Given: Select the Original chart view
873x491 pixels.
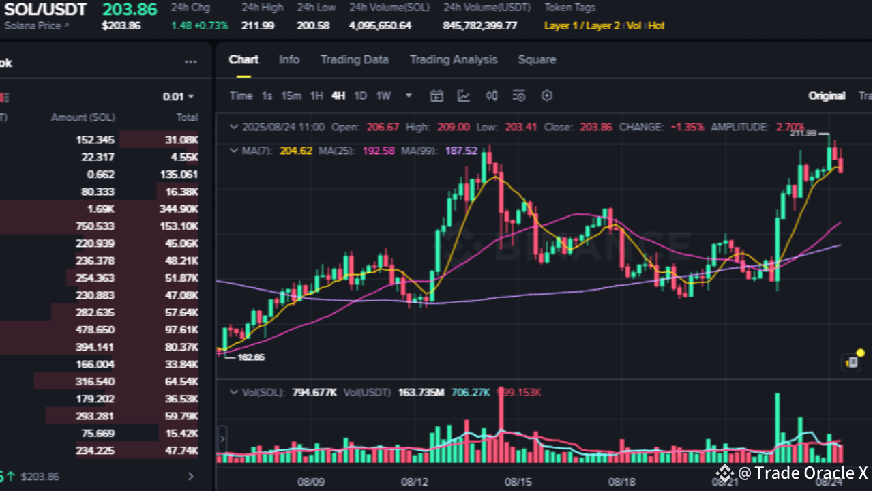Looking at the screenshot, I should coord(827,95).
